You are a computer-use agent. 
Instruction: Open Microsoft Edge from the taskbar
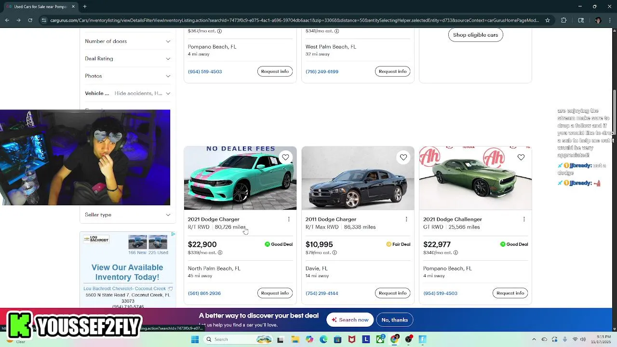coord(323,339)
